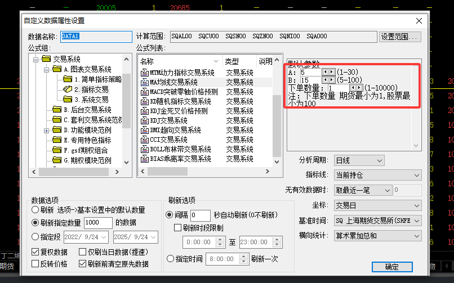Toggle the 反转价格 checkbox

click(x=35, y=264)
